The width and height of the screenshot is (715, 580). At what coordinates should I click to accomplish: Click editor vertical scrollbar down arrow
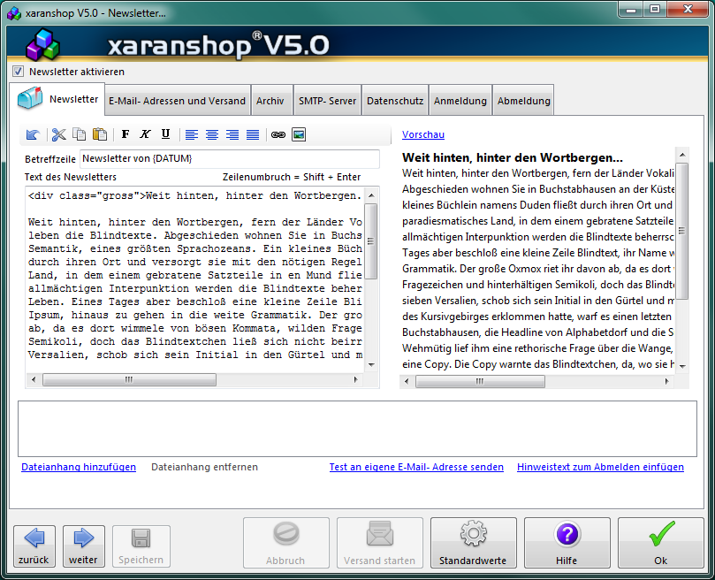[x=371, y=364]
